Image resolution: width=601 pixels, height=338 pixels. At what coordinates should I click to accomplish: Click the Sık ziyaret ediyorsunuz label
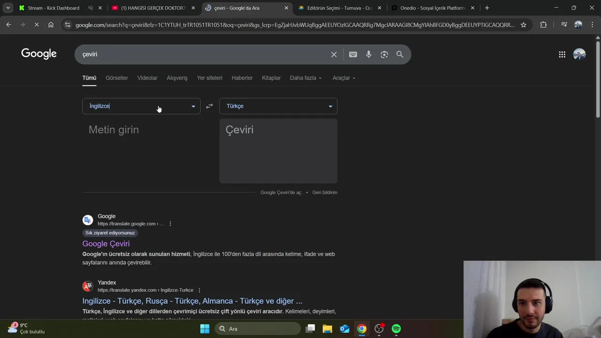pos(110,233)
